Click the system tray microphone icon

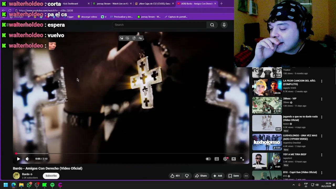[299, 185]
